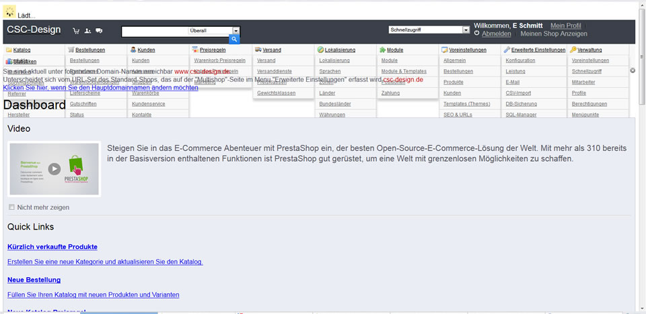Open the shopping cart icon in the header
The width and height of the screenshot is (646, 314).
(x=76, y=31)
